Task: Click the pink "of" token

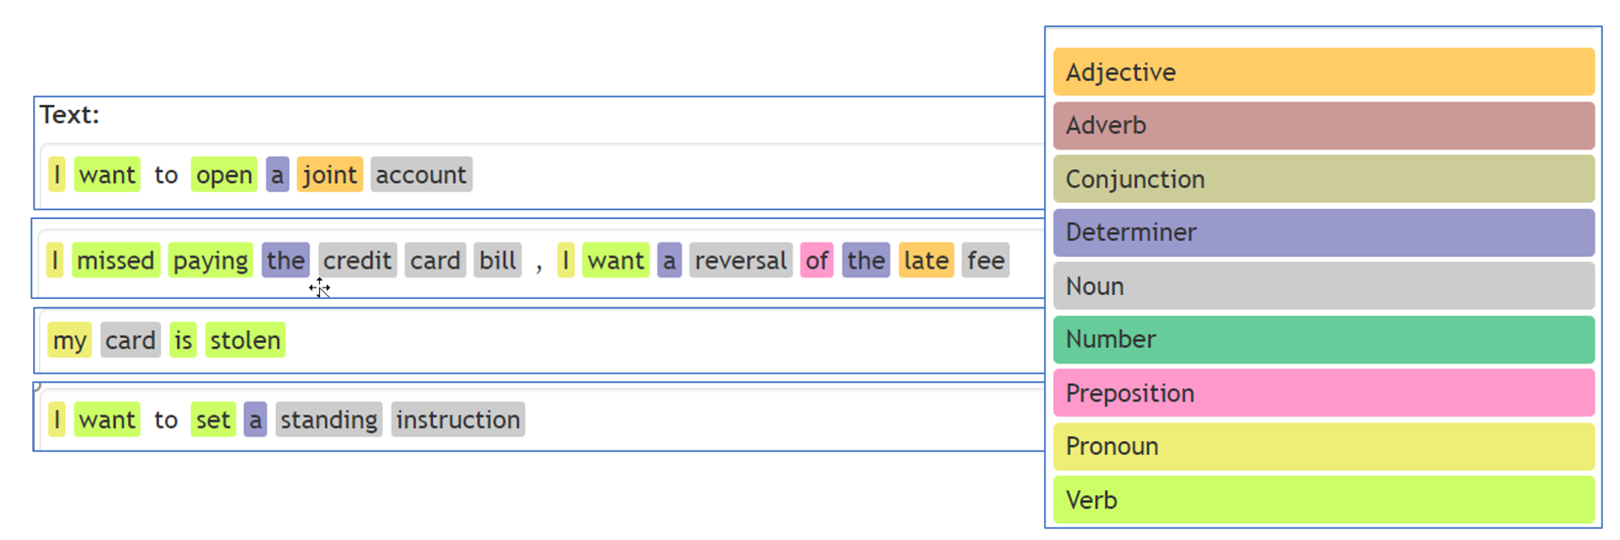Action: (x=816, y=260)
